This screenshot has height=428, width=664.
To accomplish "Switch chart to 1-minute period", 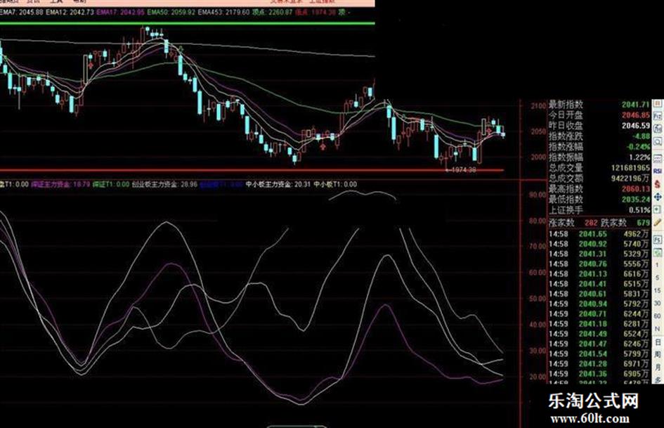I will point(658,265).
